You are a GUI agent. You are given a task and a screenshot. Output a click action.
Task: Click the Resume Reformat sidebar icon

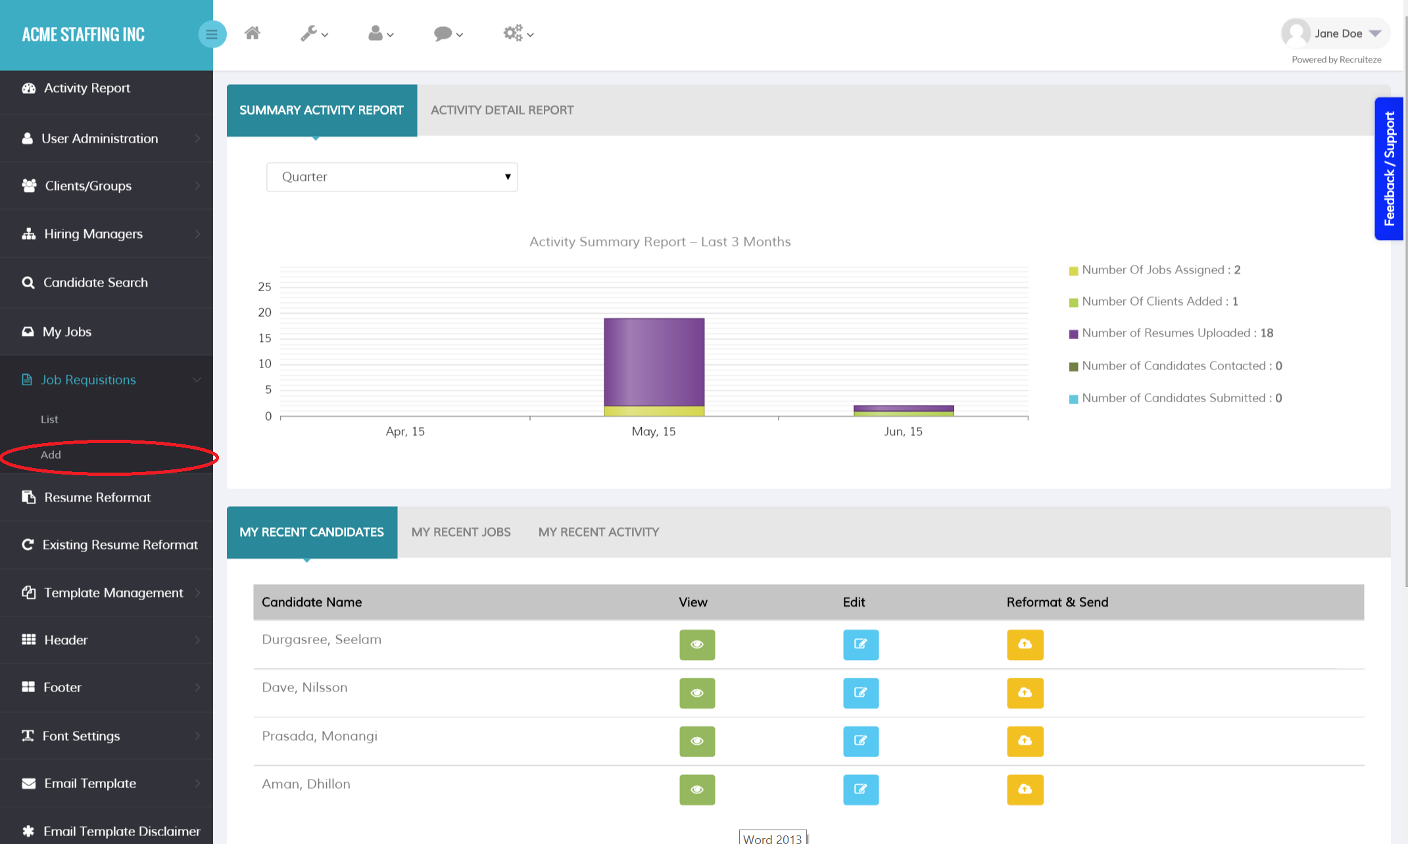(x=29, y=498)
